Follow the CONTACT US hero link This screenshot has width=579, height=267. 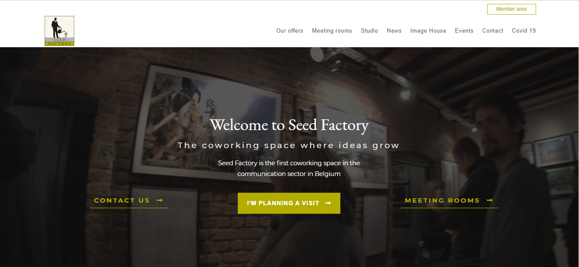(128, 200)
